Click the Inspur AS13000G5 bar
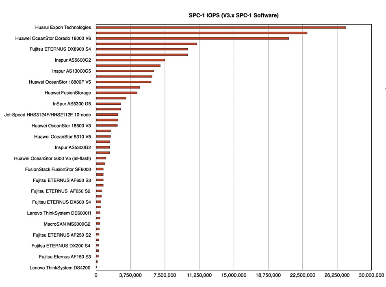 click(125, 71)
